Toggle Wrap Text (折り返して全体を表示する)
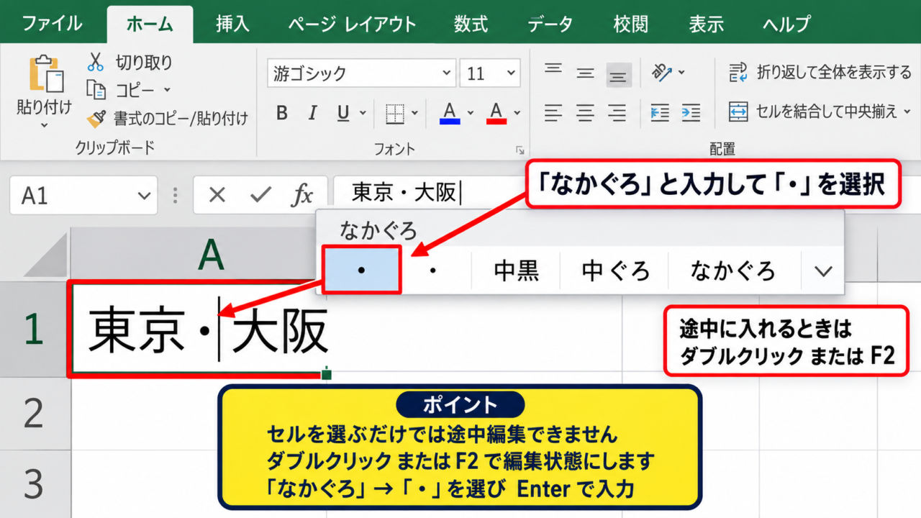The image size is (921, 518). click(820, 72)
